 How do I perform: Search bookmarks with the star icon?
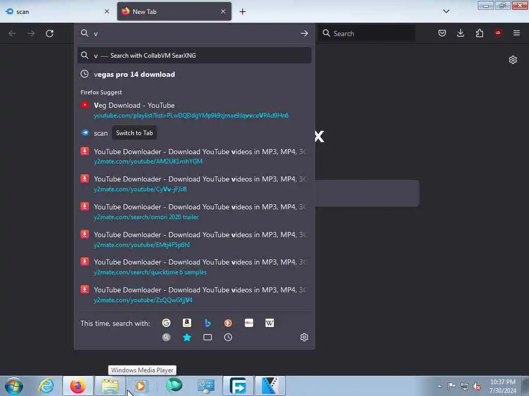pos(187,337)
